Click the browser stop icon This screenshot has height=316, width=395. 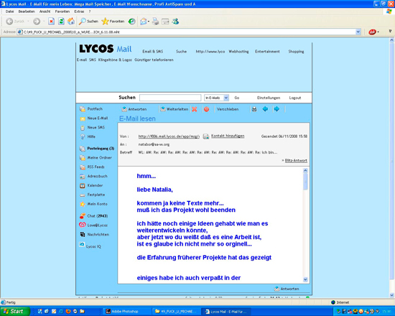pos(52,22)
